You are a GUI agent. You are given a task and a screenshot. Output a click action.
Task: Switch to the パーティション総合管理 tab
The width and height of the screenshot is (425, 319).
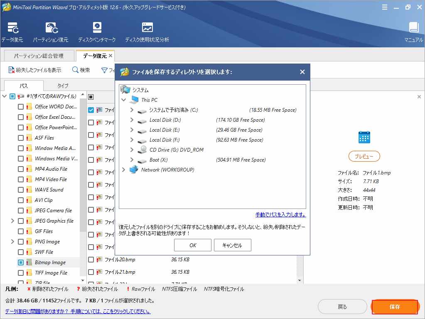38,55
